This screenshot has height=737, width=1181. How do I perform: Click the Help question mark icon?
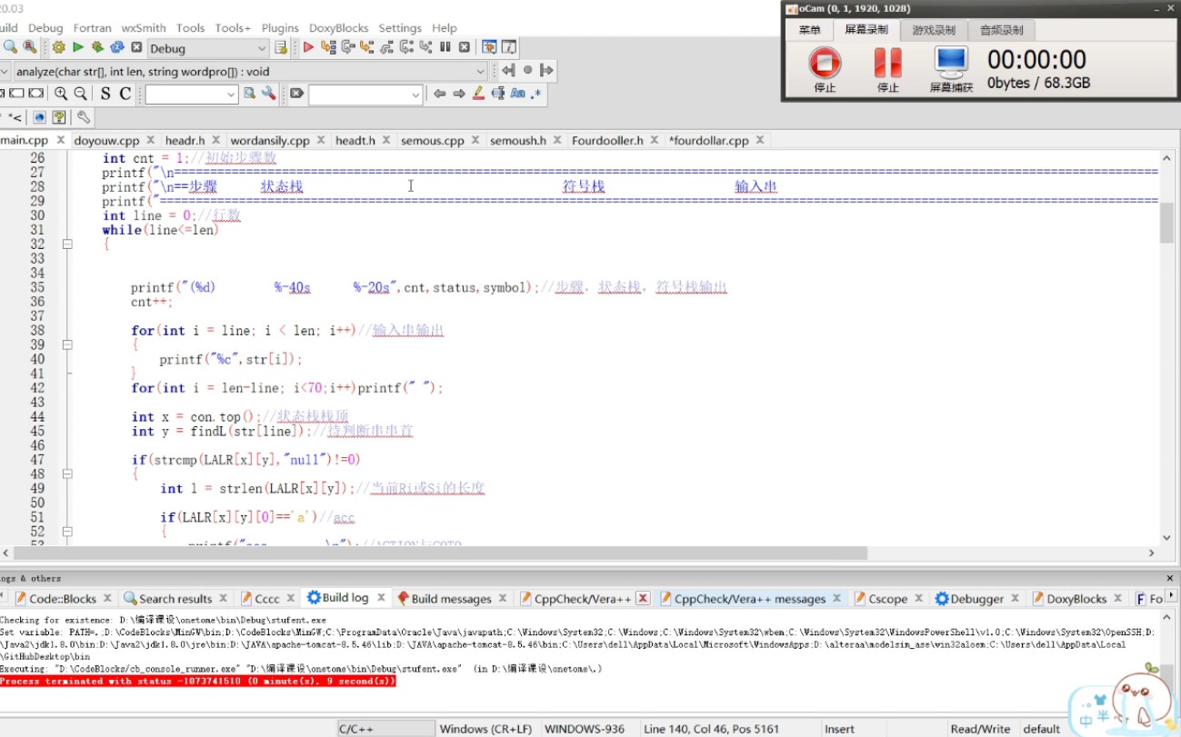pyautogui.click(x=59, y=117)
